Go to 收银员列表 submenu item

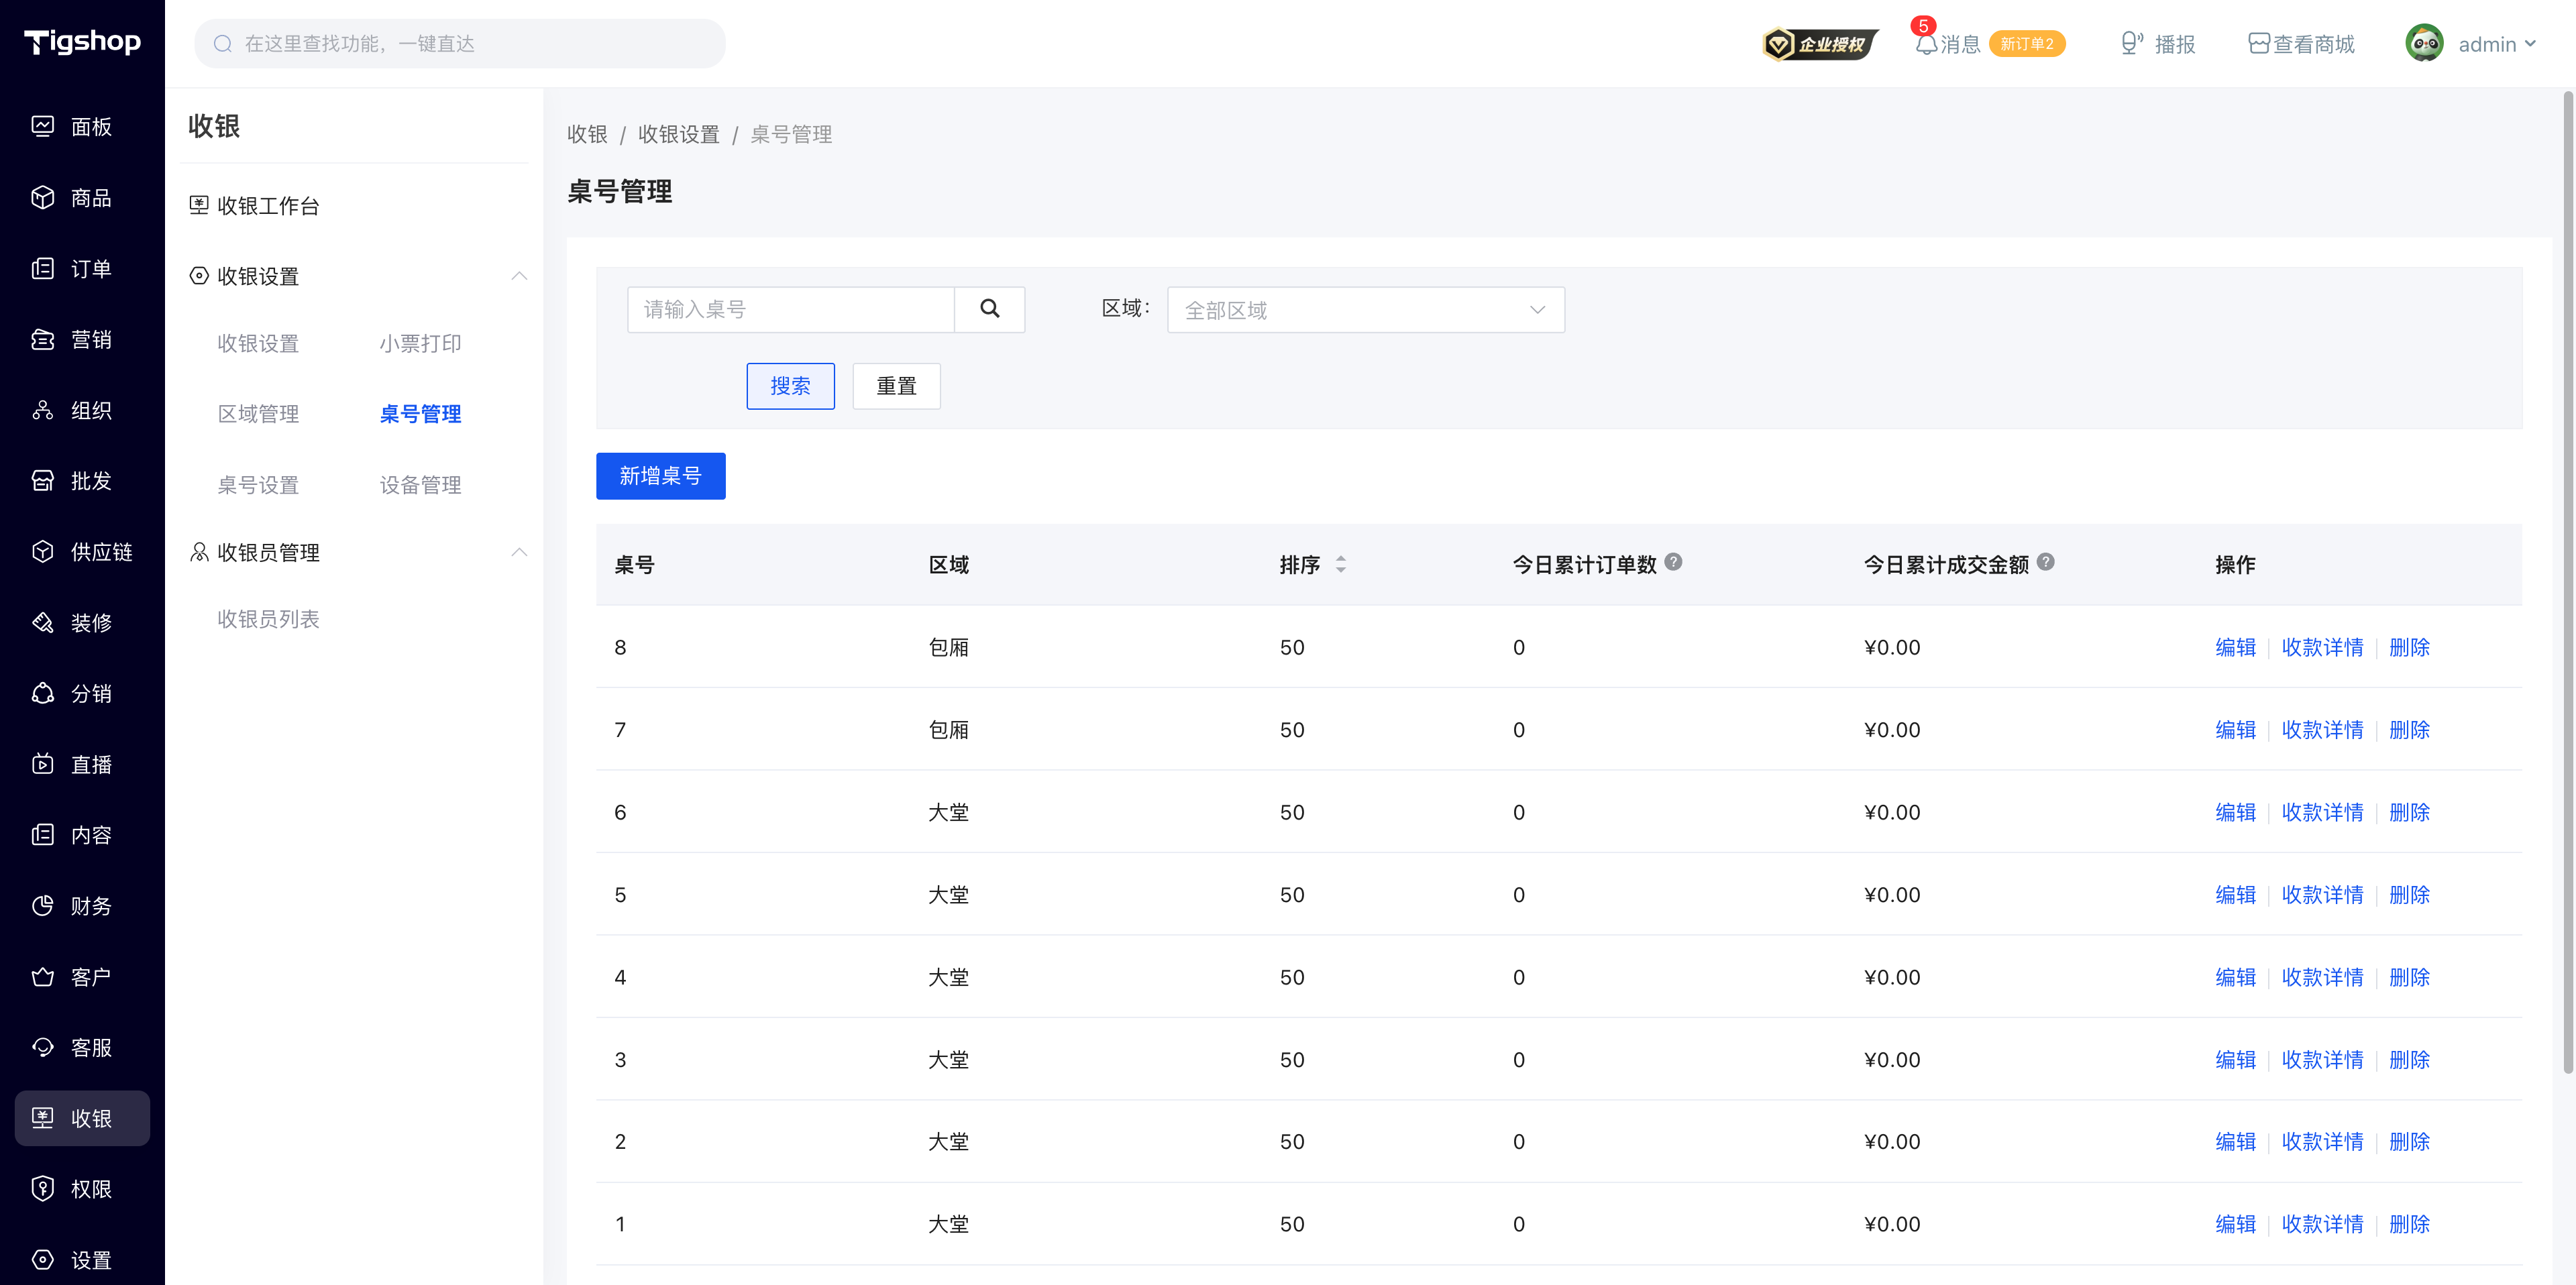coord(268,619)
